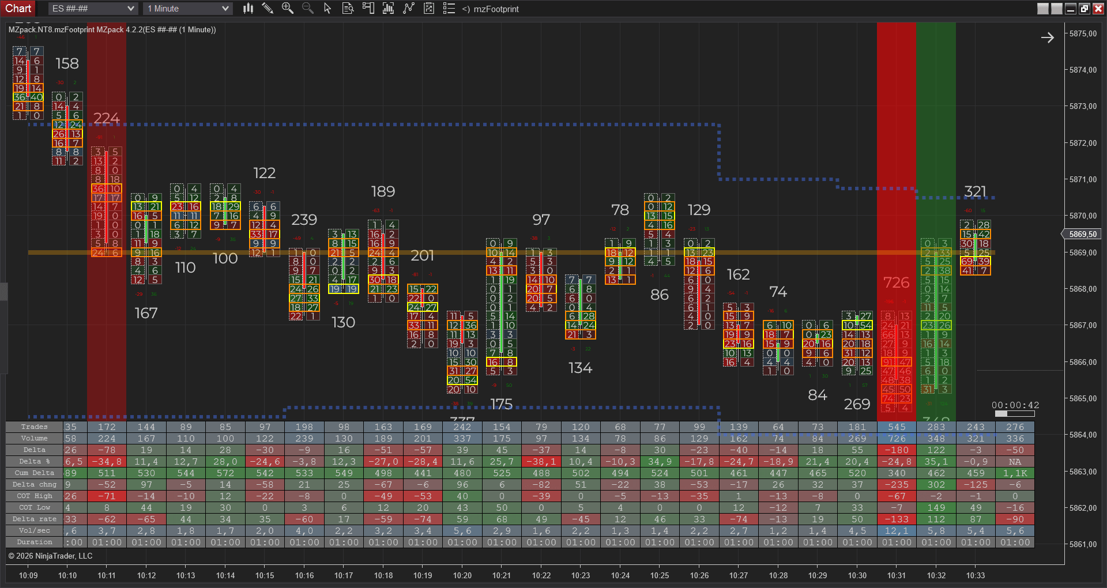Activate the zoom in magnifier
This screenshot has width=1107, height=588.
coord(287,8)
